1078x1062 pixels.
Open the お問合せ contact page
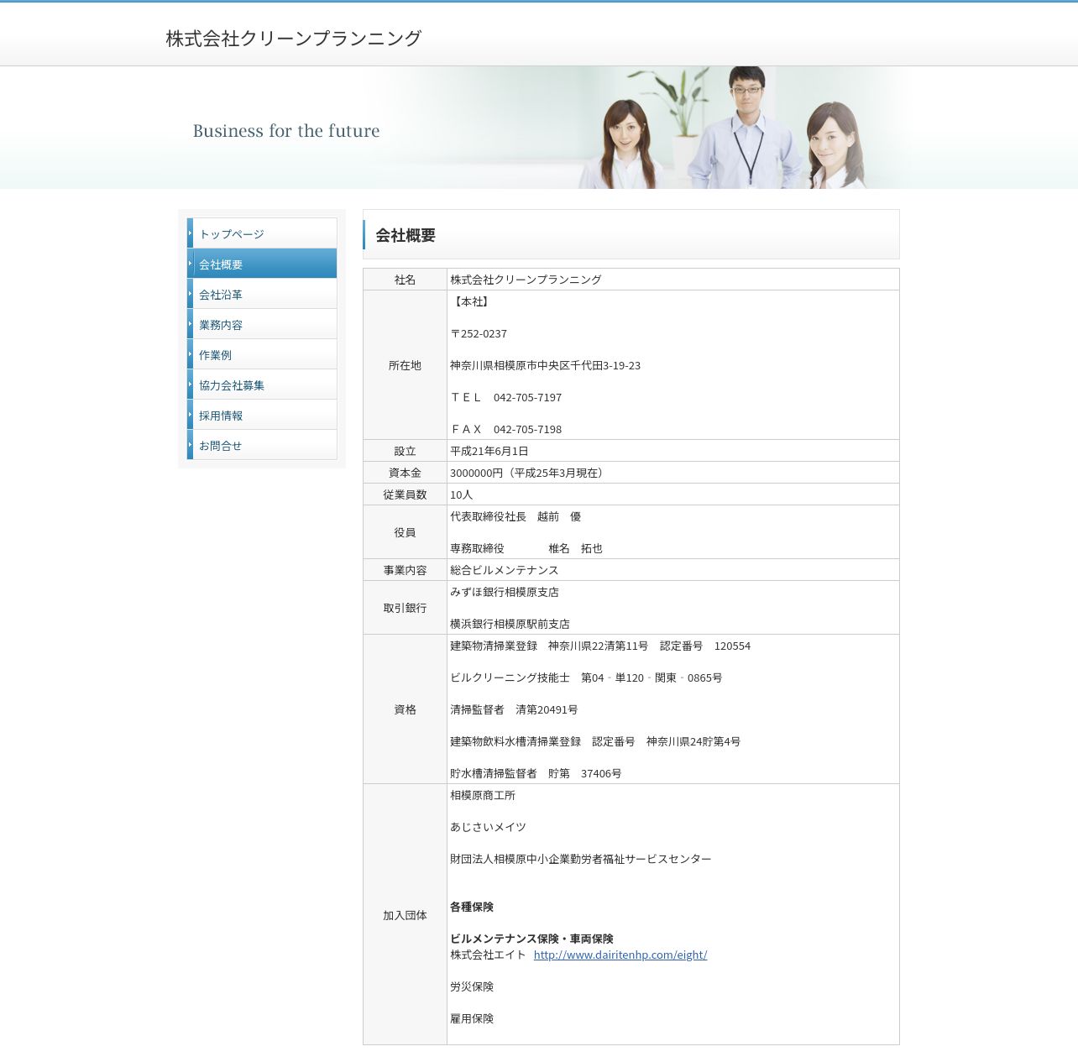262,445
